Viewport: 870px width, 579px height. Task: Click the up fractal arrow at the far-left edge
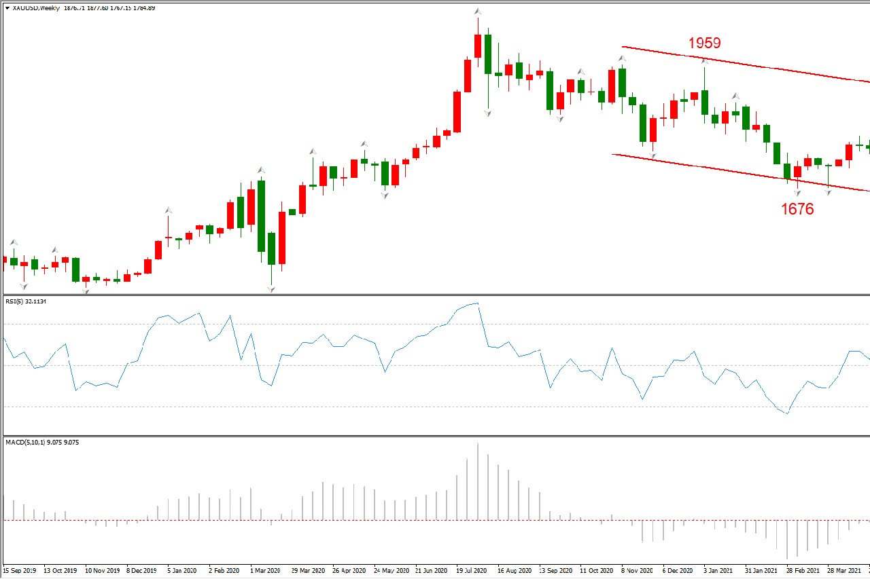13,242
